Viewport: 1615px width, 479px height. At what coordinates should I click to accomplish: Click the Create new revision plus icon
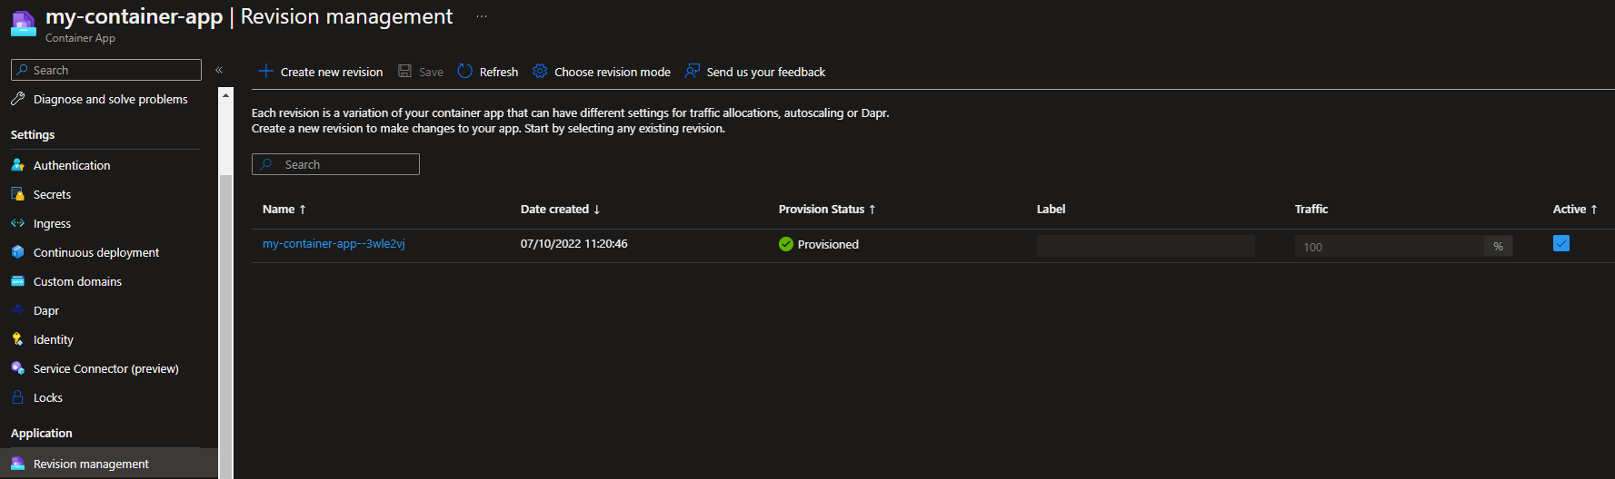tap(266, 72)
